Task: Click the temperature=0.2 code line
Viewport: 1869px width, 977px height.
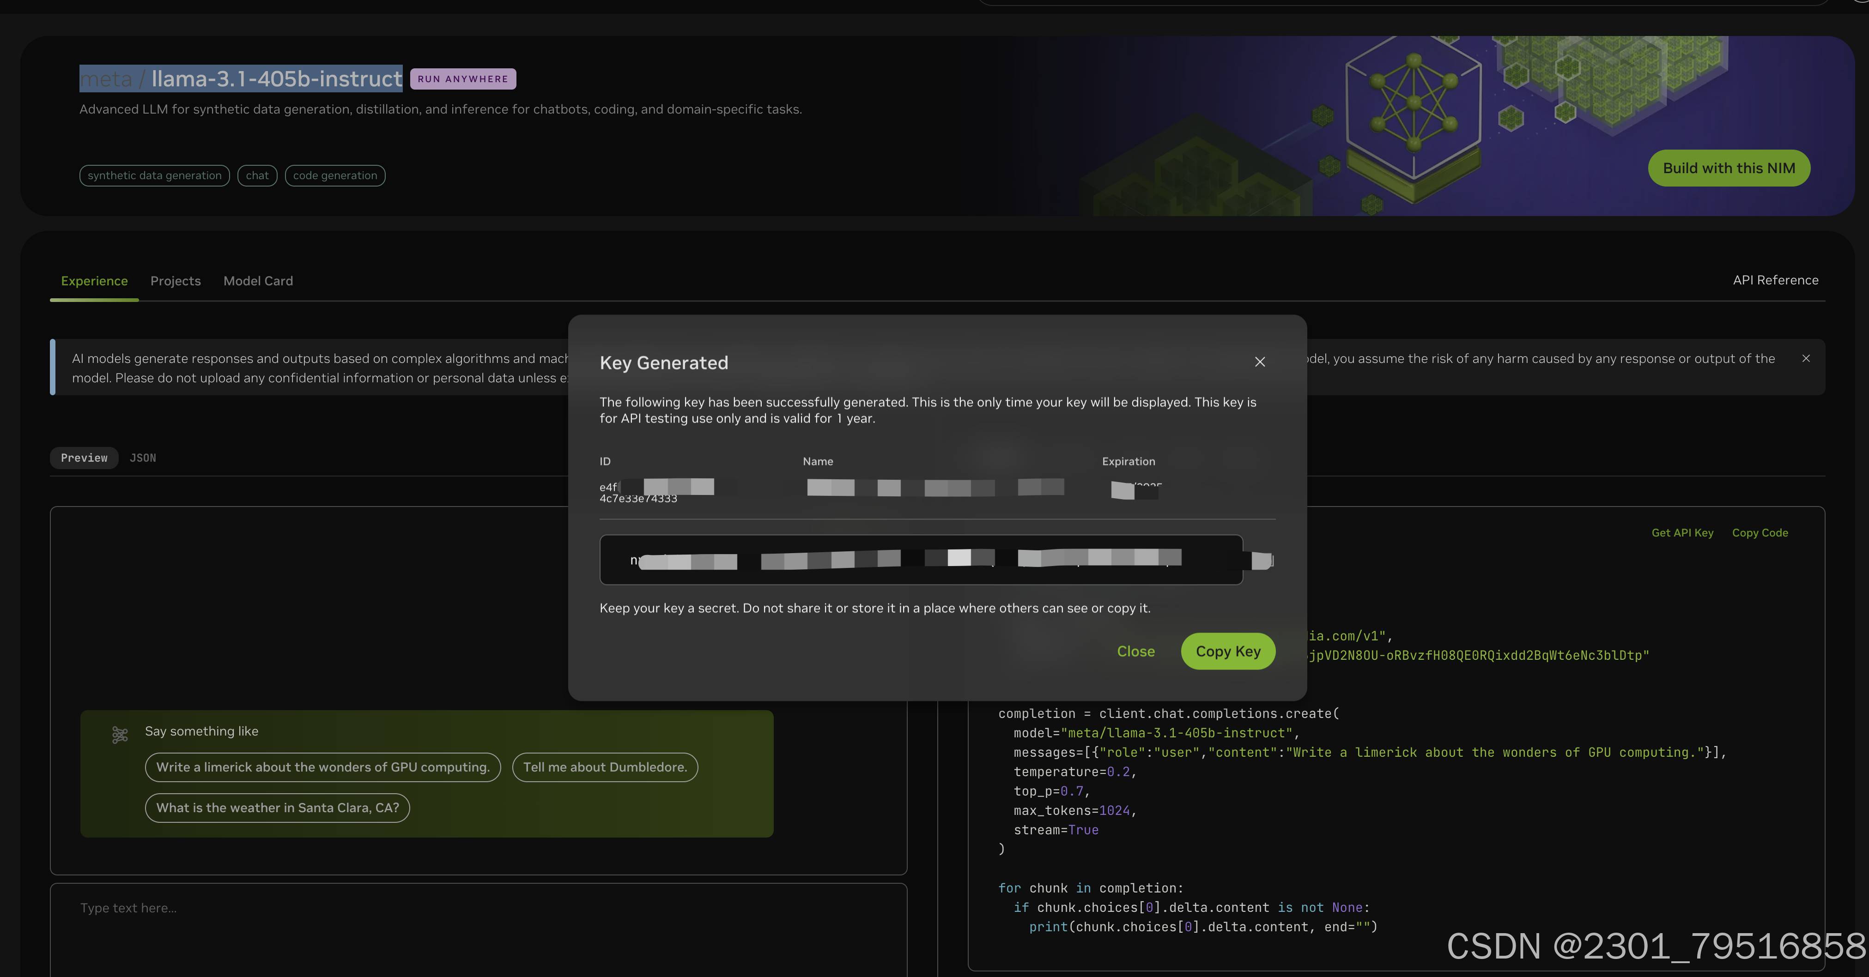Action: tap(1074, 772)
